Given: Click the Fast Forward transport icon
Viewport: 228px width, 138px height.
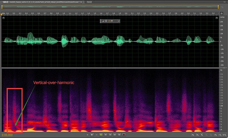Looking at the screenshot, I should coord(115,135).
